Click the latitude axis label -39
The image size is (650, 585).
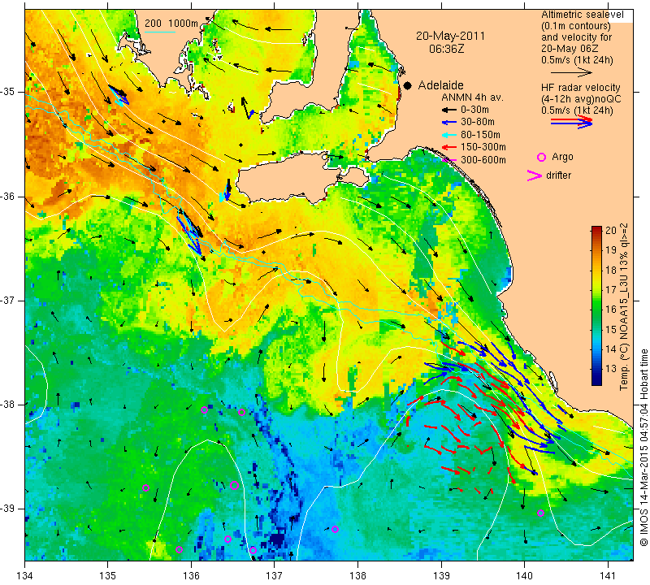(x=8, y=508)
